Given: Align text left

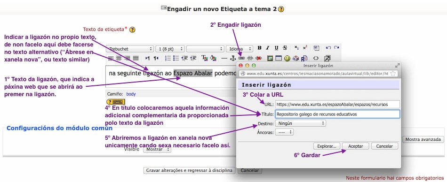Looking at the screenshot, I should (x=111, y=58).
